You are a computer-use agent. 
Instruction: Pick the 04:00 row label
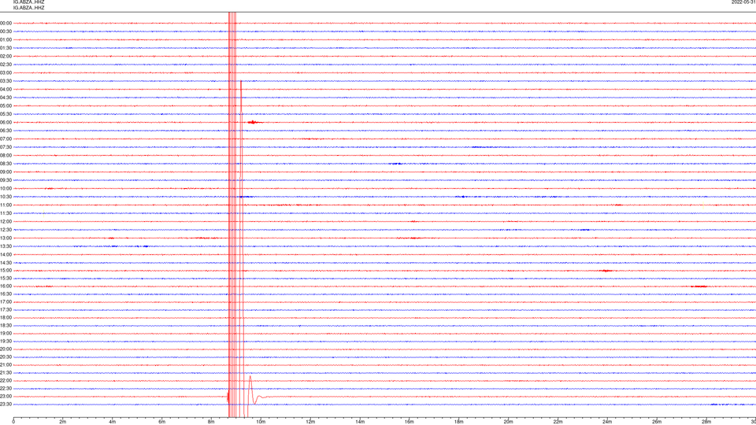tap(6, 89)
